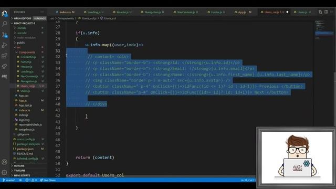Viewport: 336px width, 189px height.
Task: Click the line and column position indicator
Action: click(x=248, y=180)
